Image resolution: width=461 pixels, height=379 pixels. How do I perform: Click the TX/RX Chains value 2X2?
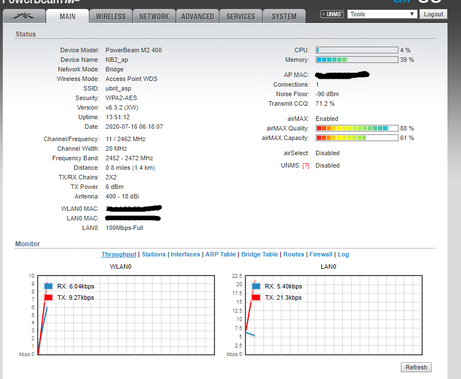(111, 177)
